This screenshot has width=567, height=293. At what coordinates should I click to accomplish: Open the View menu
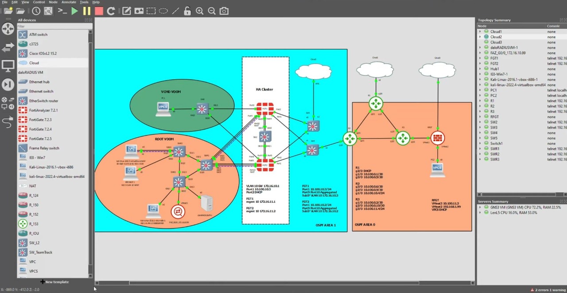tap(25, 2)
